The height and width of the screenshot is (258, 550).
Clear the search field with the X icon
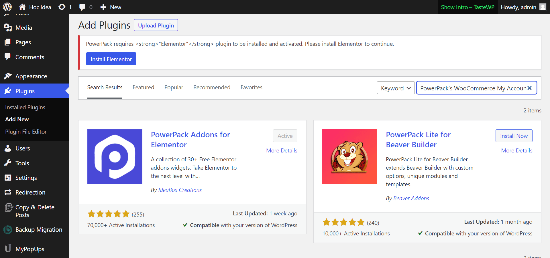[x=530, y=88]
